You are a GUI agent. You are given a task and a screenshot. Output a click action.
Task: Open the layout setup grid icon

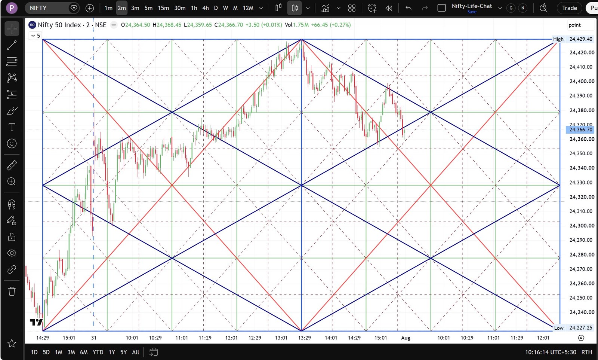[352, 8]
